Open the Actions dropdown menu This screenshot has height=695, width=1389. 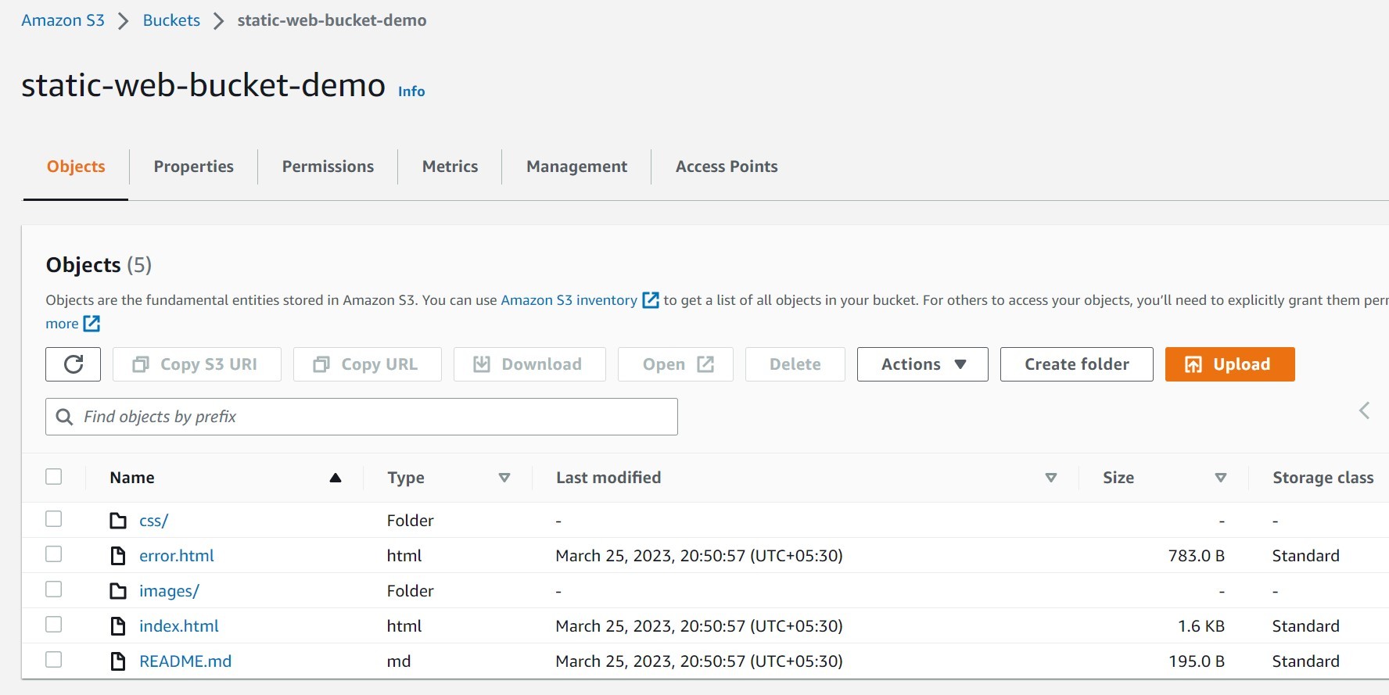pos(922,364)
